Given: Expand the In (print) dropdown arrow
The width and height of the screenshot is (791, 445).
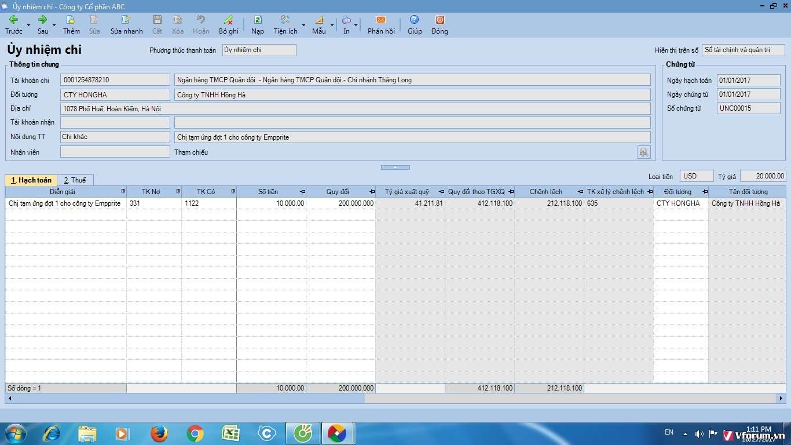Looking at the screenshot, I should [x=356, y=25].
